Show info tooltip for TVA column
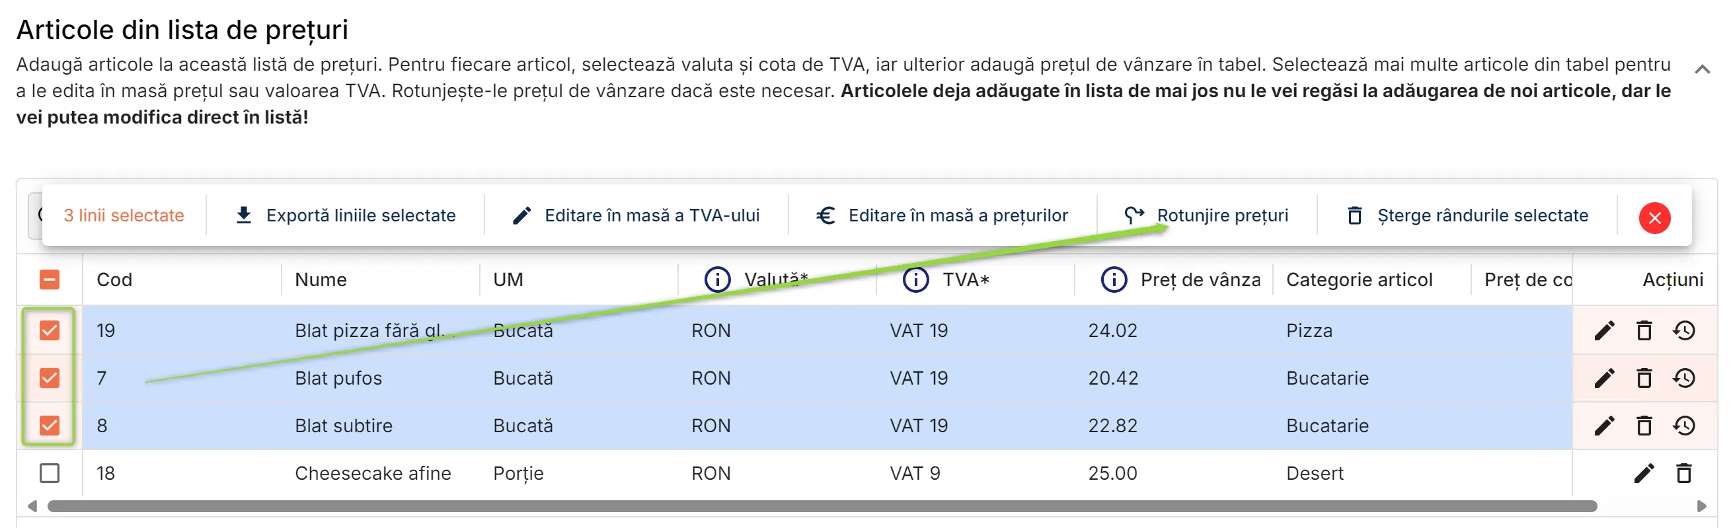This screenshot has width=1731, height=528. click(x=915, y=280)
